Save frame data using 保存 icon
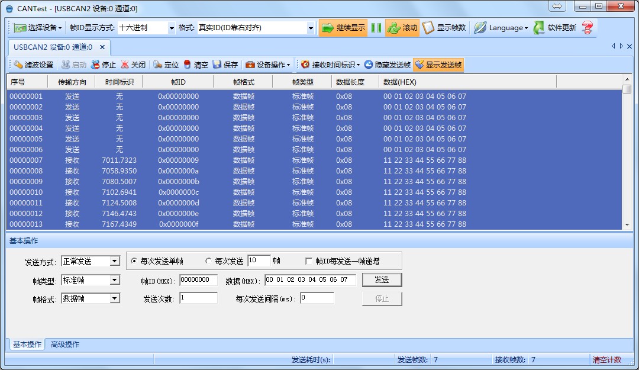The image size is (639, 370). pyautogui.click(x=228, y=65)
